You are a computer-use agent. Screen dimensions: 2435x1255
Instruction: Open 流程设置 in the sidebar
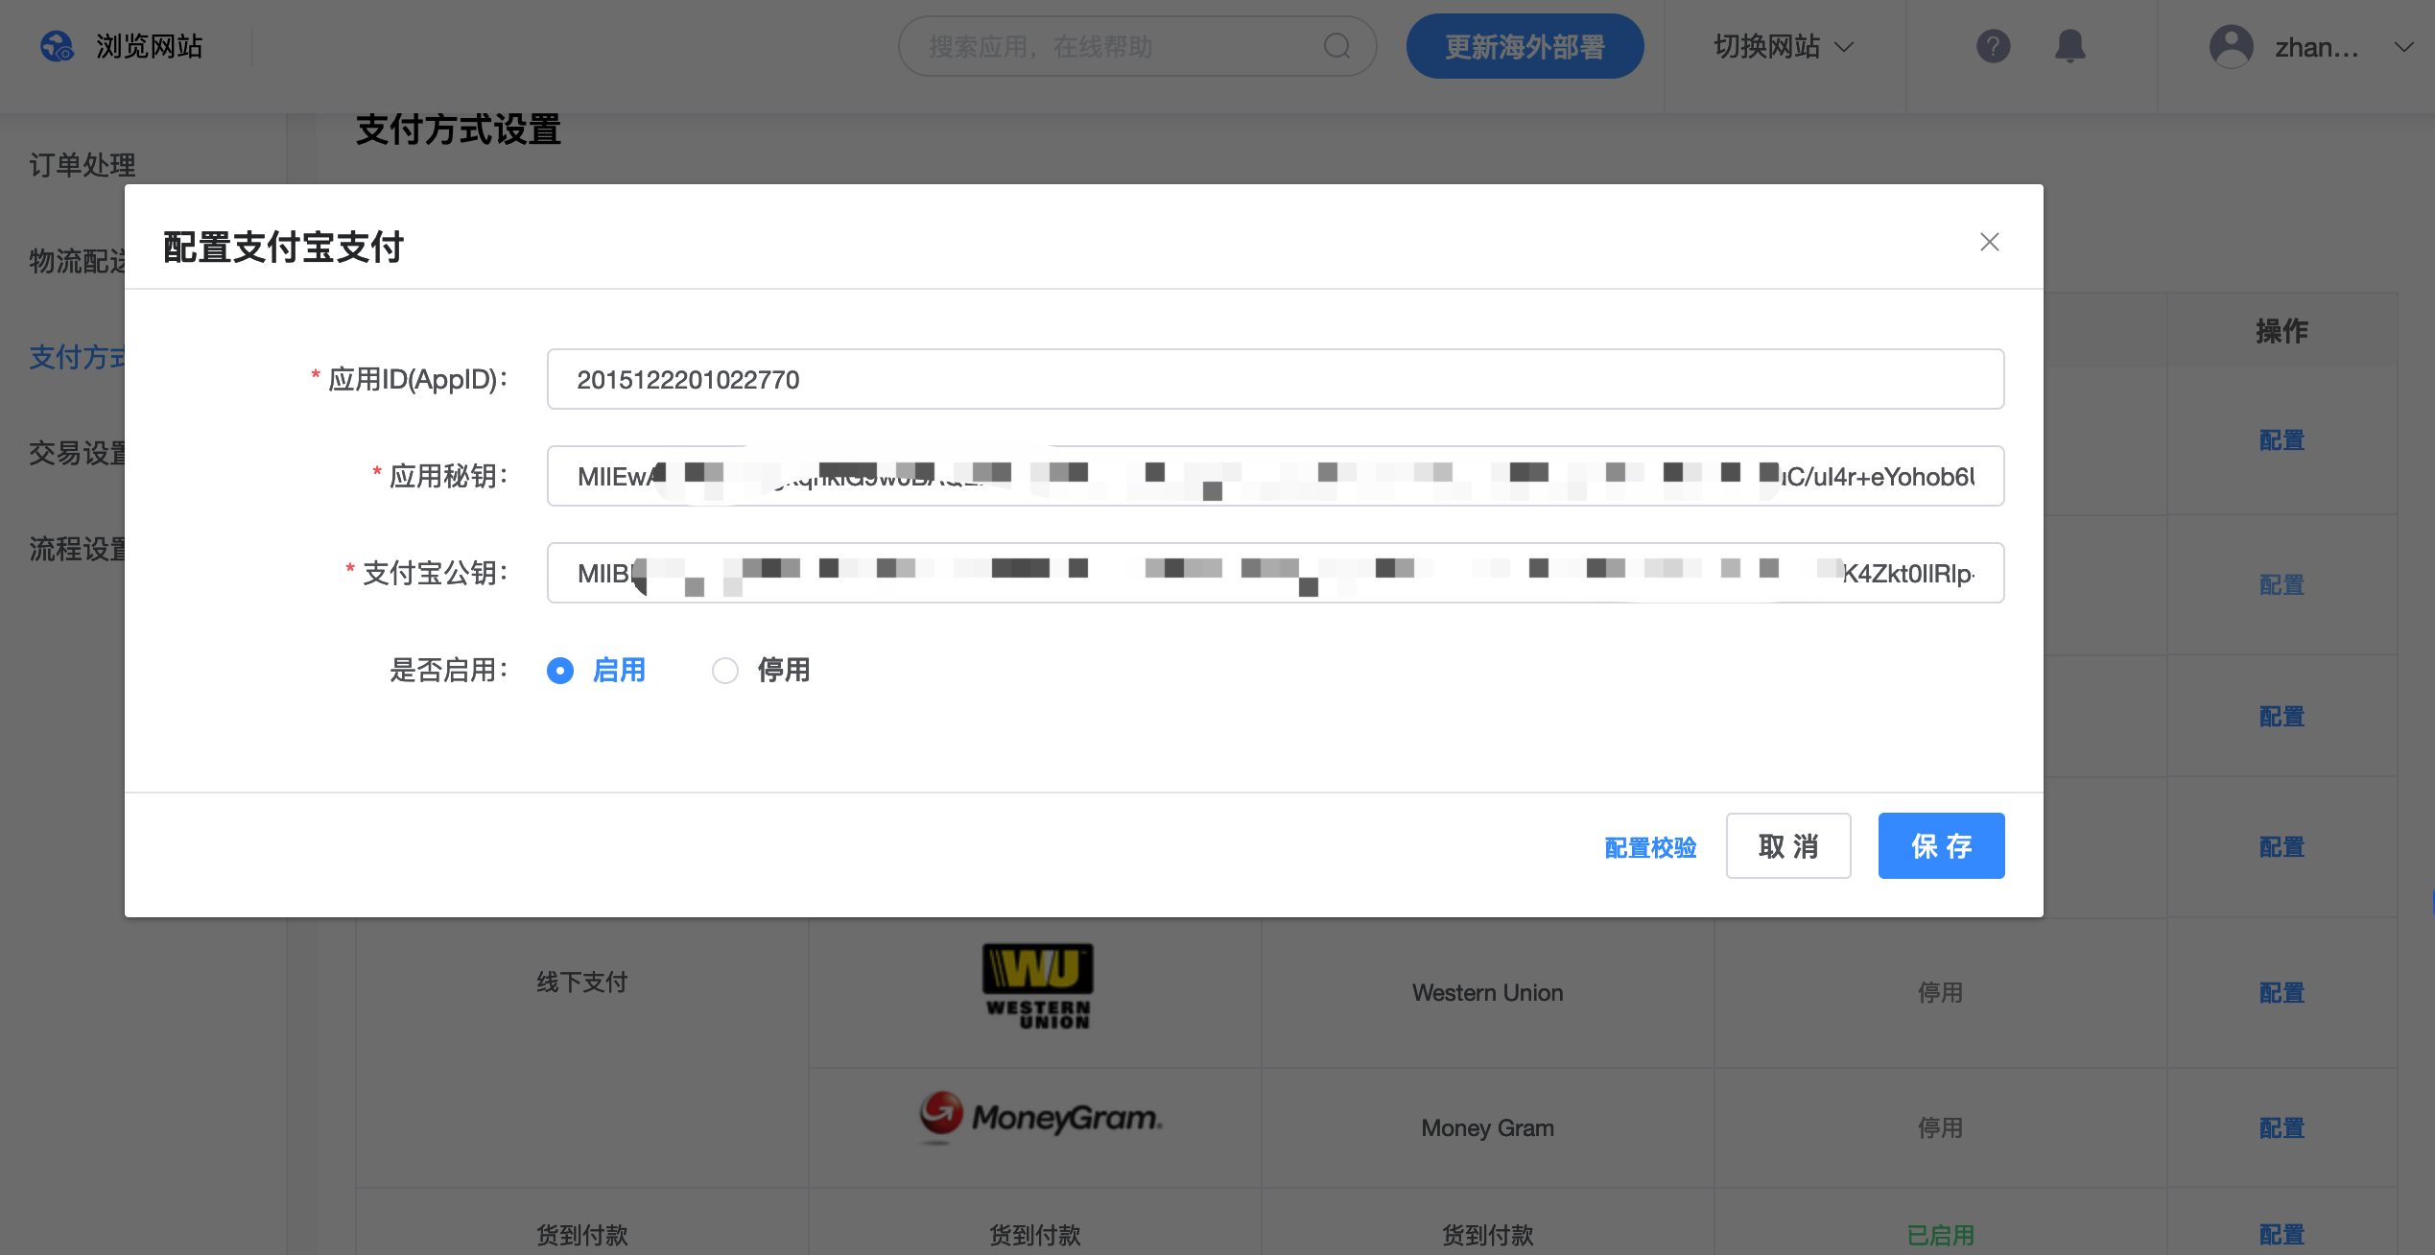[x=77, y=549]
